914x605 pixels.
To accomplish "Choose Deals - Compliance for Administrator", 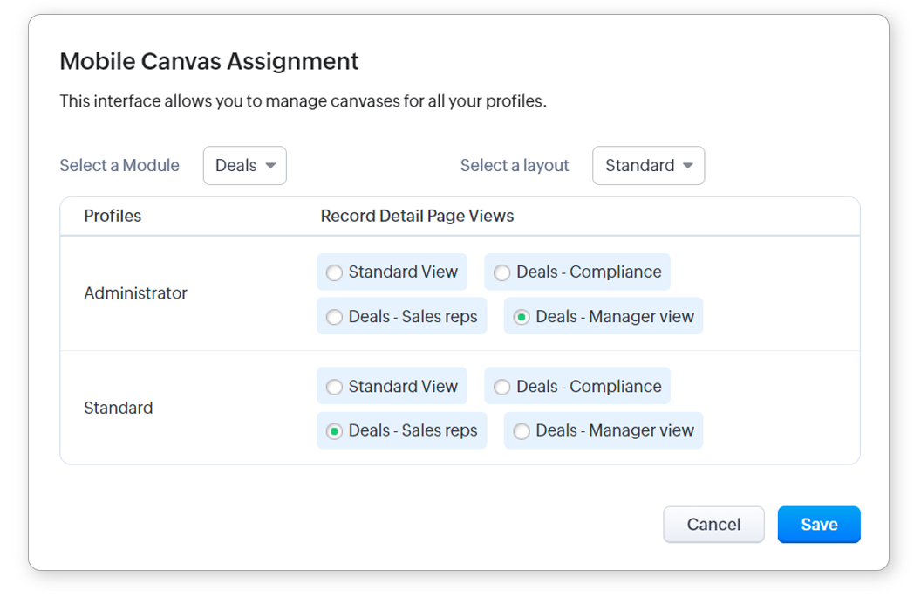I will 502,273.
